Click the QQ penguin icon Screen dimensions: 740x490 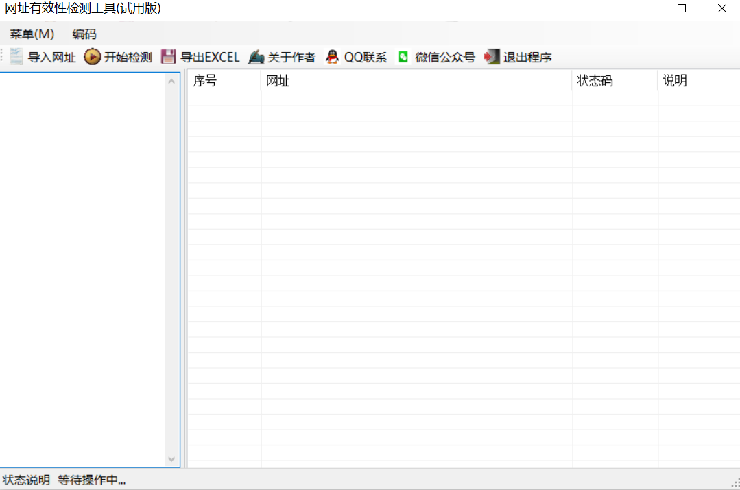coord(332,57)
